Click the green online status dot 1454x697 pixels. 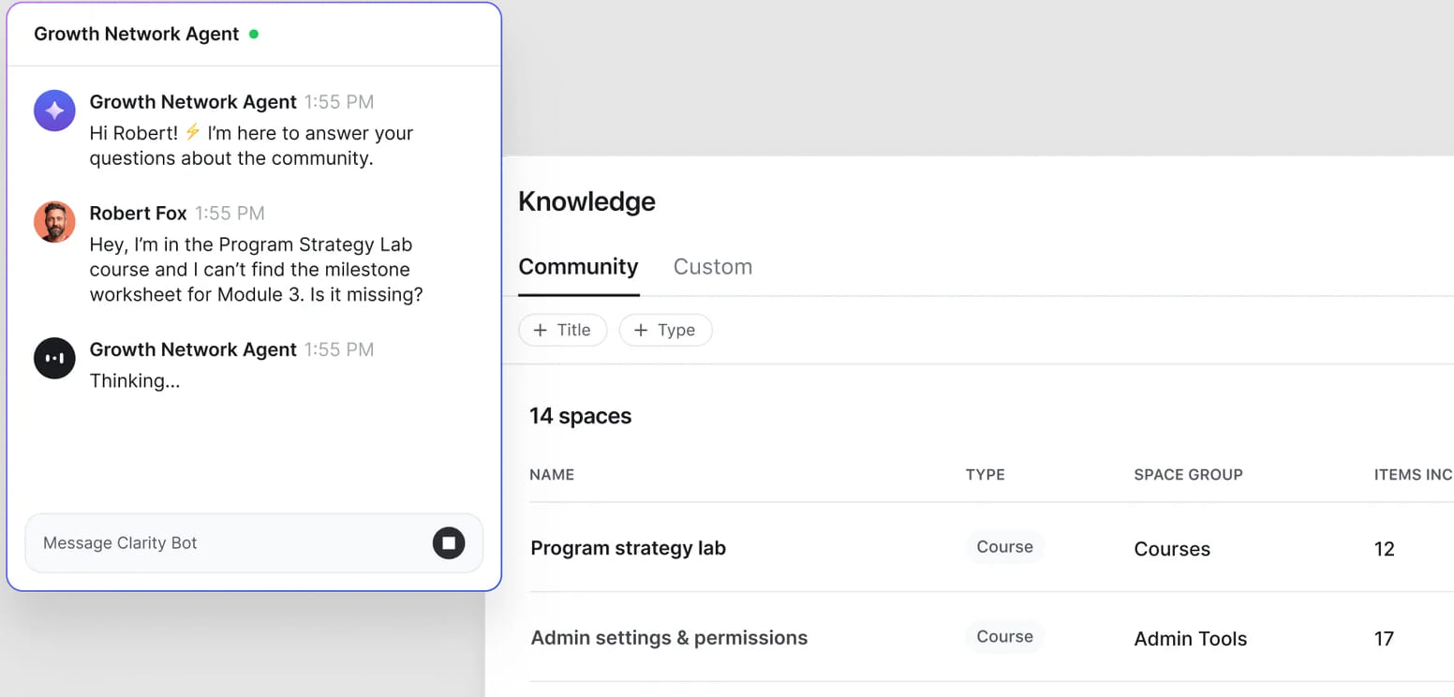pyautogui.click(x=254, y=34)
